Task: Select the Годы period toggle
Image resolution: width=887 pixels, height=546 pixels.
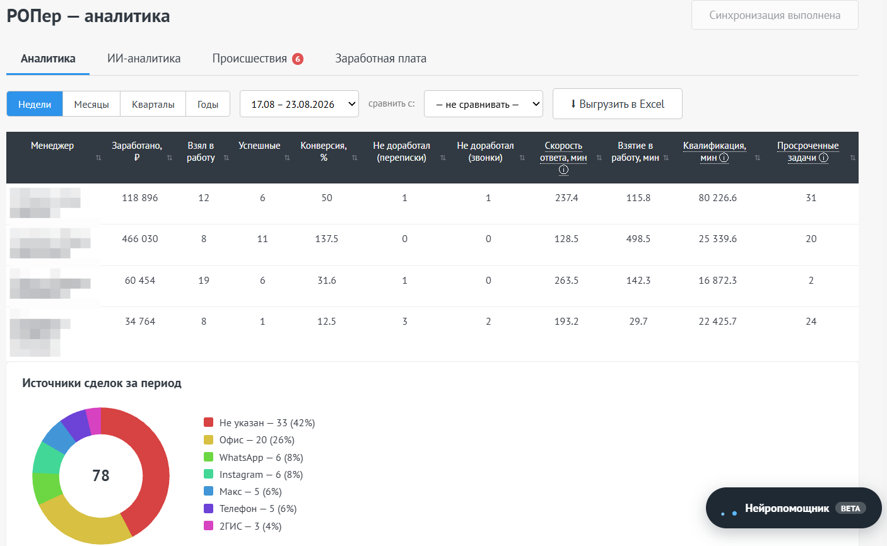Action: coord(208,104)
